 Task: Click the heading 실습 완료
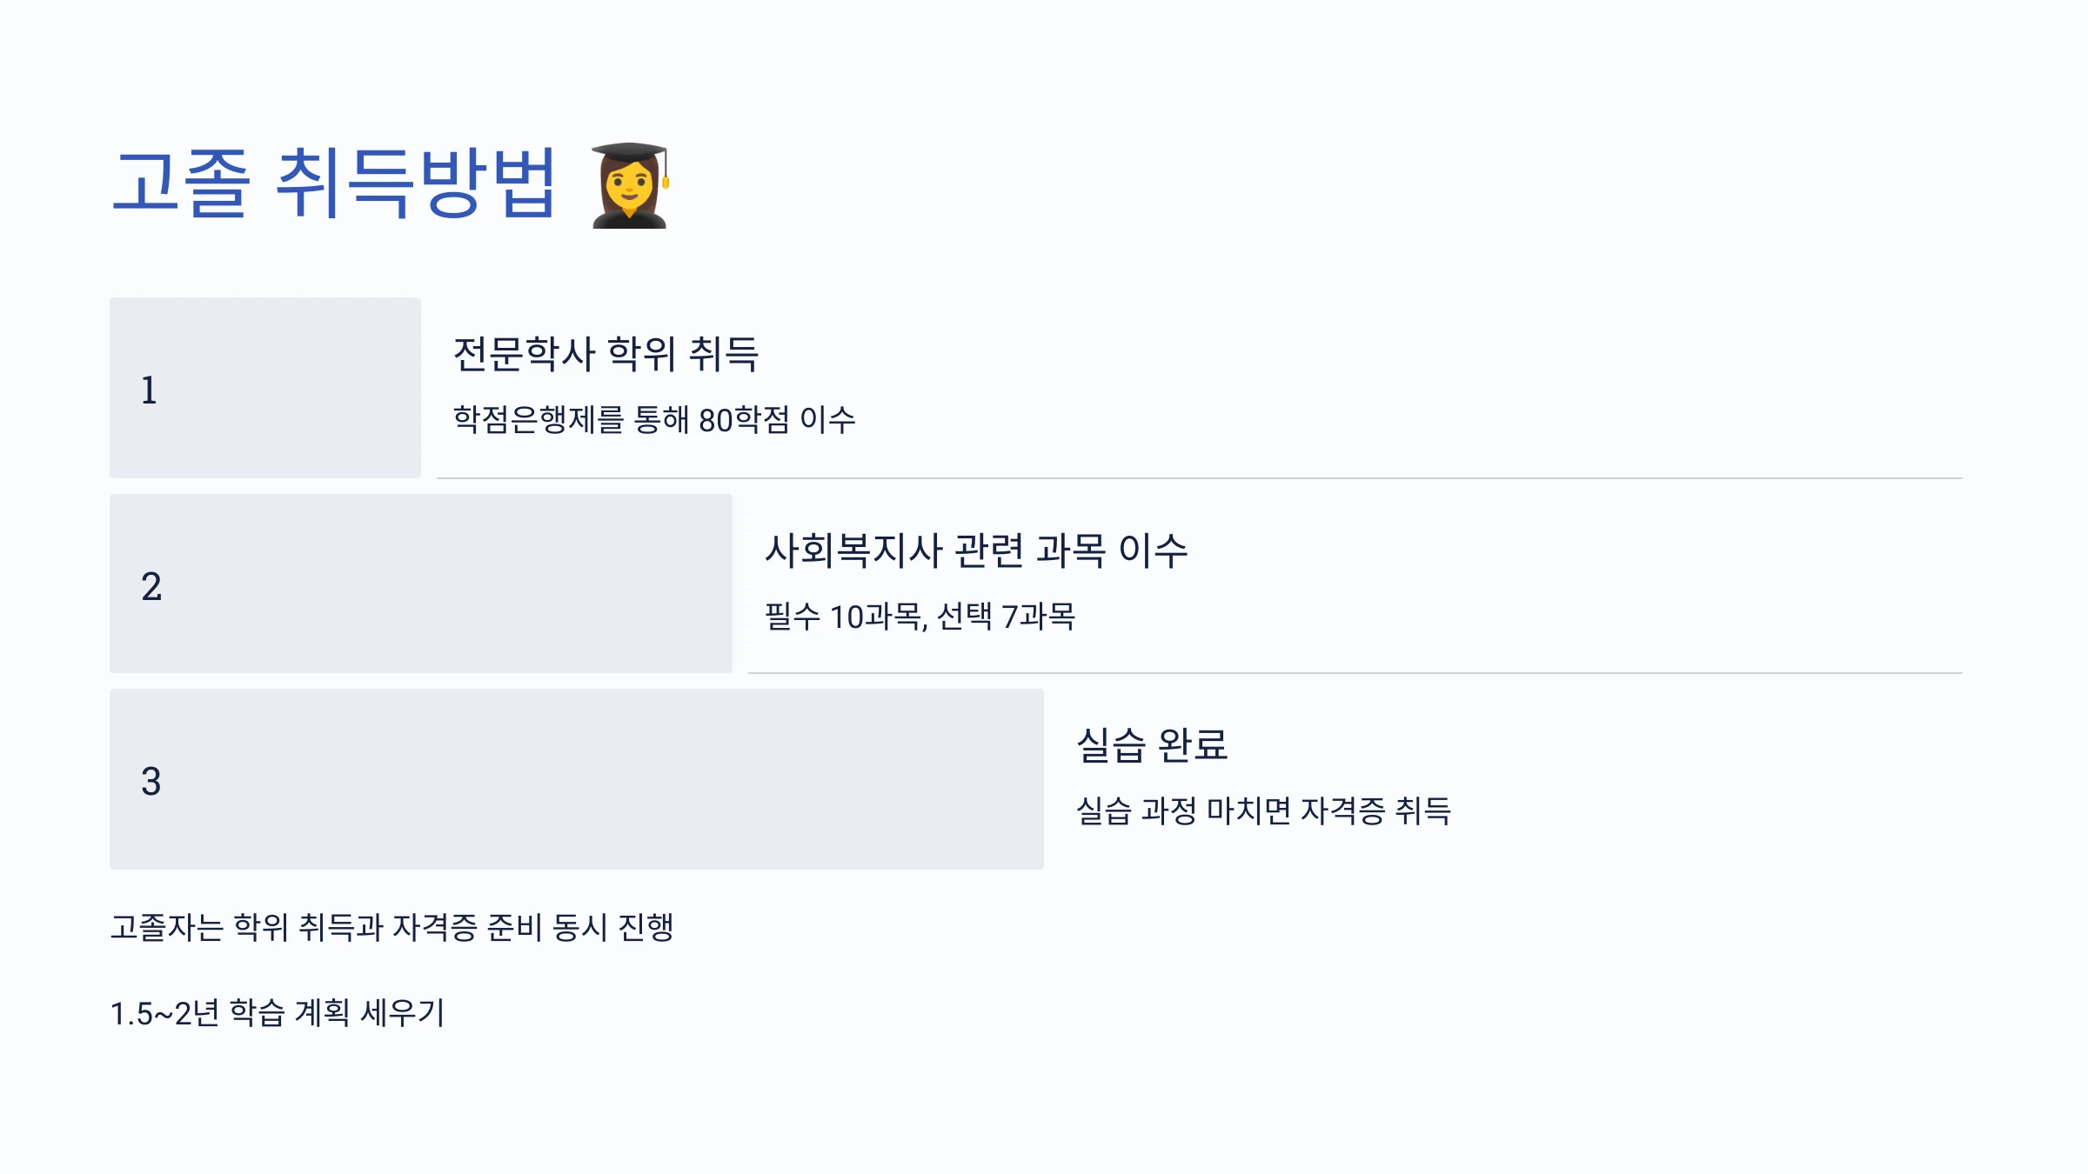click(1152, 745)
